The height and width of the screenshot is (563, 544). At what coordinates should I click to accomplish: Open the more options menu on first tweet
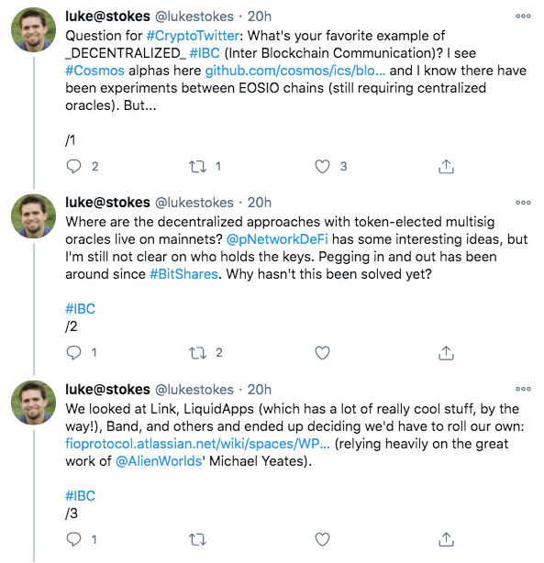click(523, 17)
